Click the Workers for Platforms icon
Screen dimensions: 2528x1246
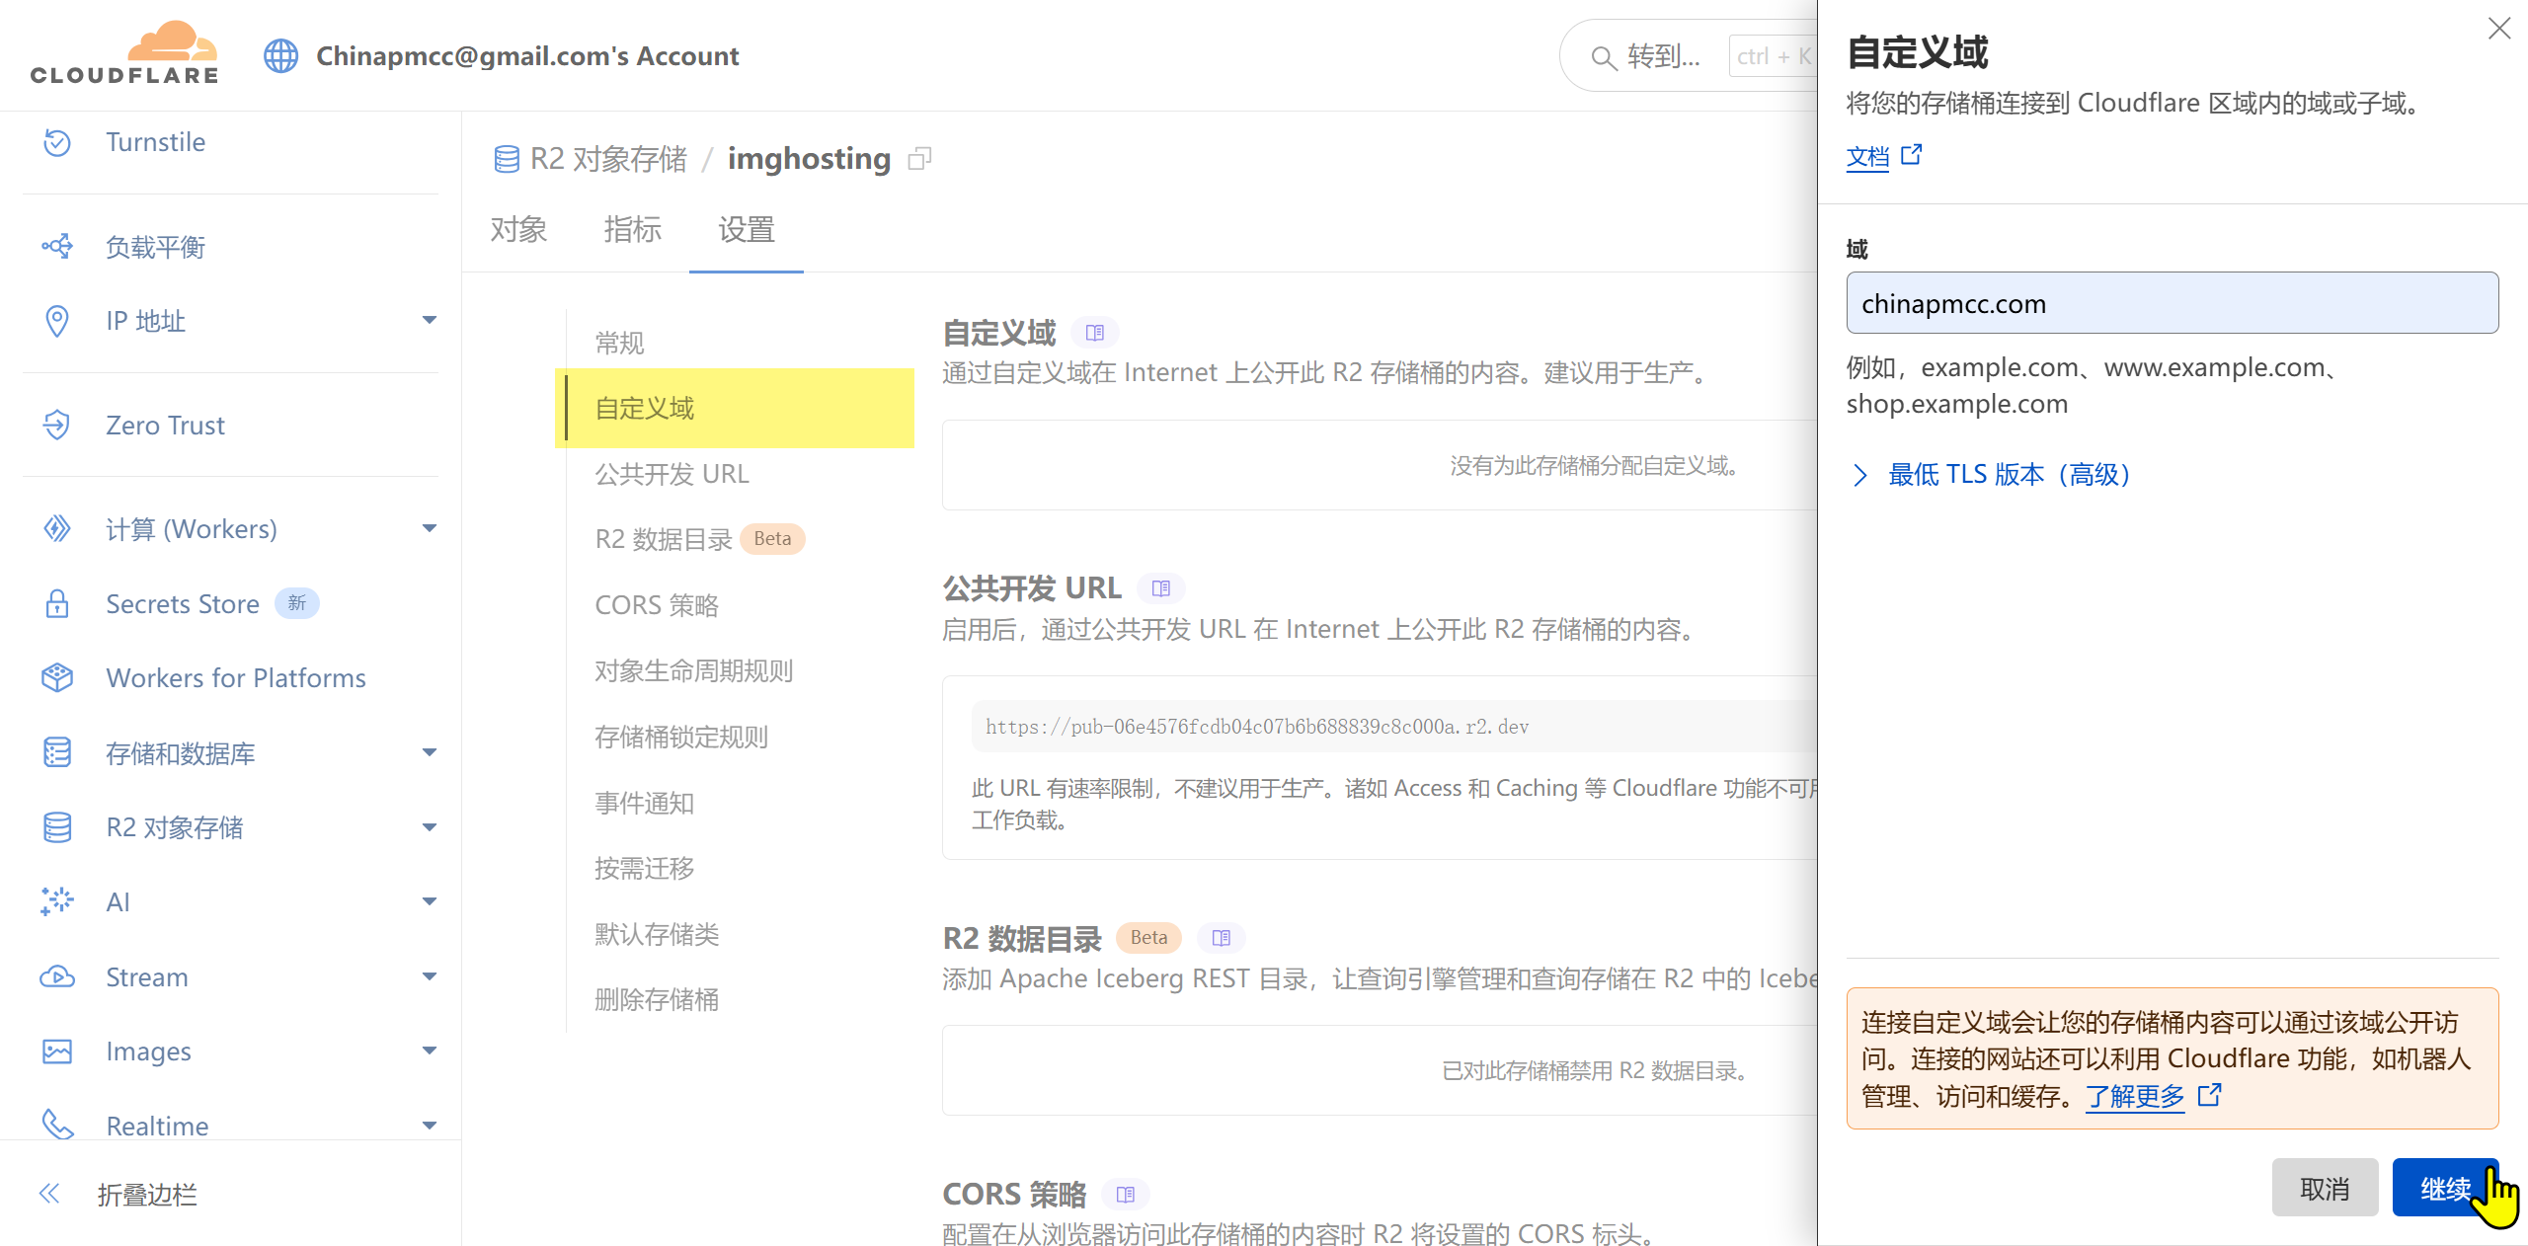[x=57, y=678]
